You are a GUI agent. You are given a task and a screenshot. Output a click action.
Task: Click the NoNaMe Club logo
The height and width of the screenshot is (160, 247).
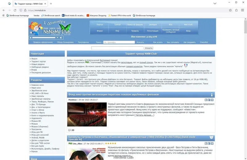(57, 31)
